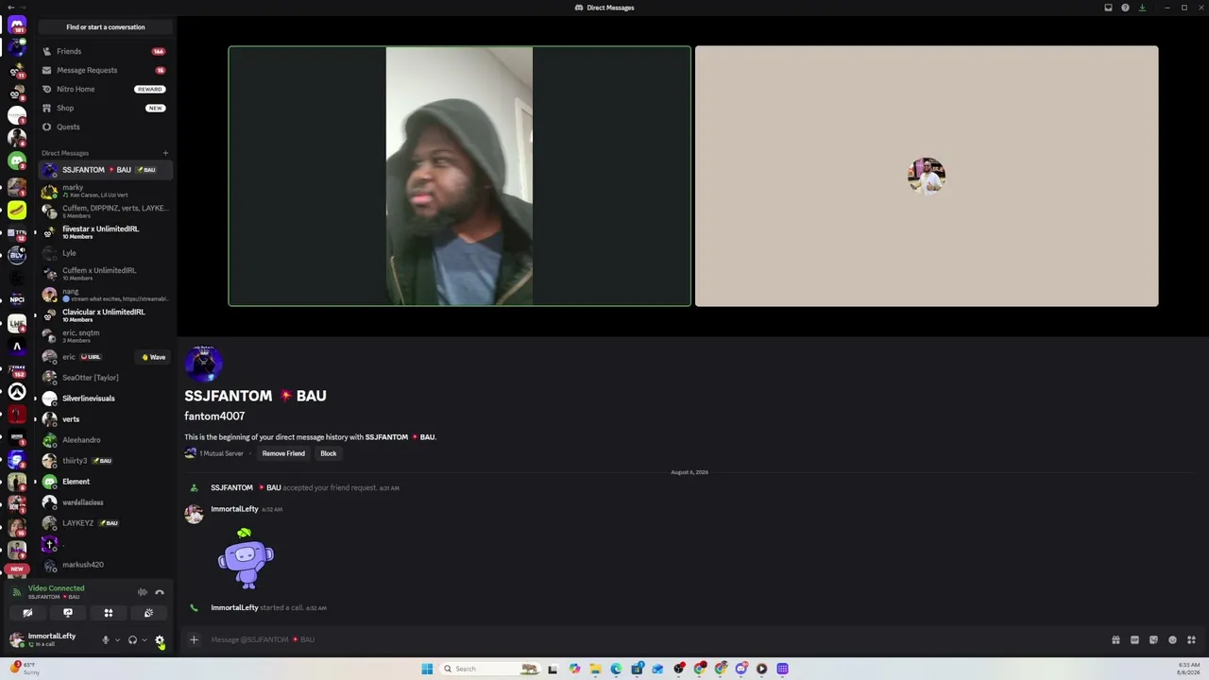Deafen audio with the headphone icon
The width and height of the screenshot is (1209, 680).
coord(132,640)
